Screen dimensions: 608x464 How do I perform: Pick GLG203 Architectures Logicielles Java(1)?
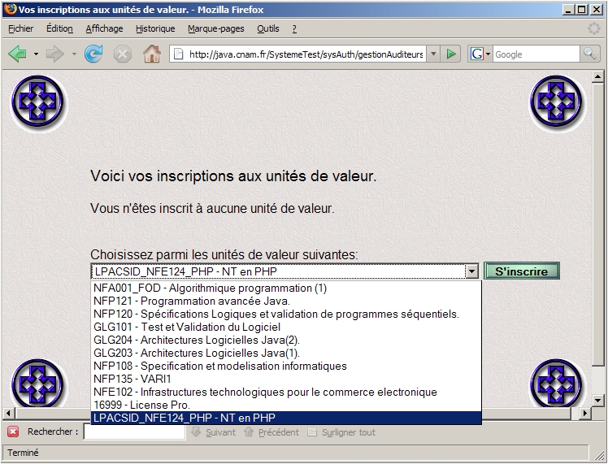pos(286,353)
